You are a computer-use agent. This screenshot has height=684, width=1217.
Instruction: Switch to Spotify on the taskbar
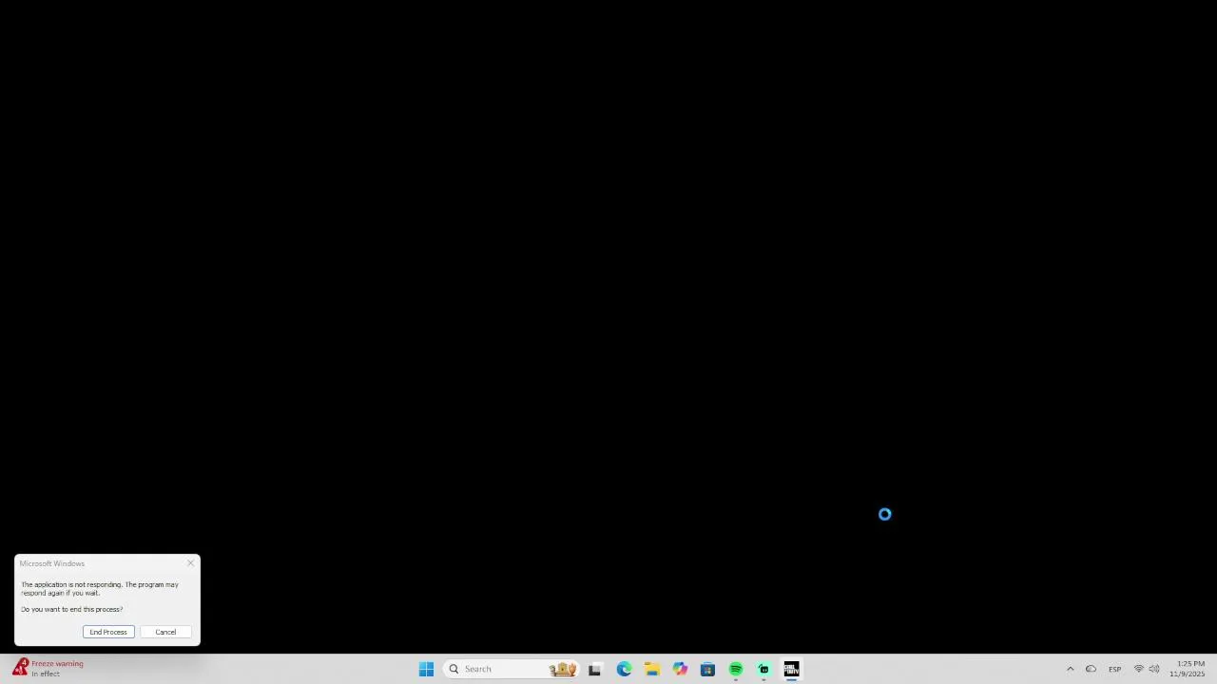pos(736,669)
